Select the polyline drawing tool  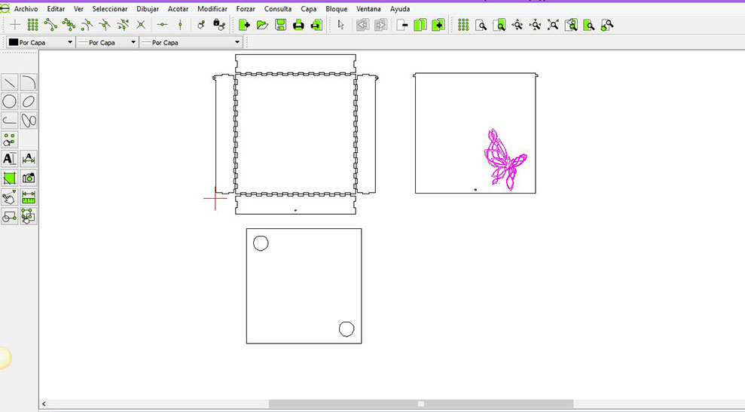10,121
